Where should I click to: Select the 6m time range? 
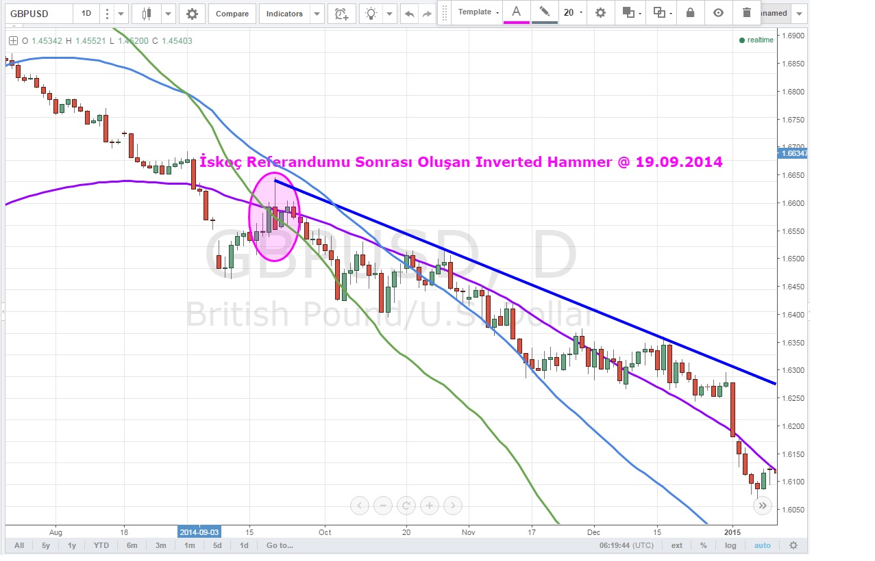pos(132,545)
